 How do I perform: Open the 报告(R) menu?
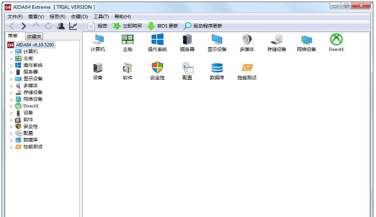[x=57, y=16]
